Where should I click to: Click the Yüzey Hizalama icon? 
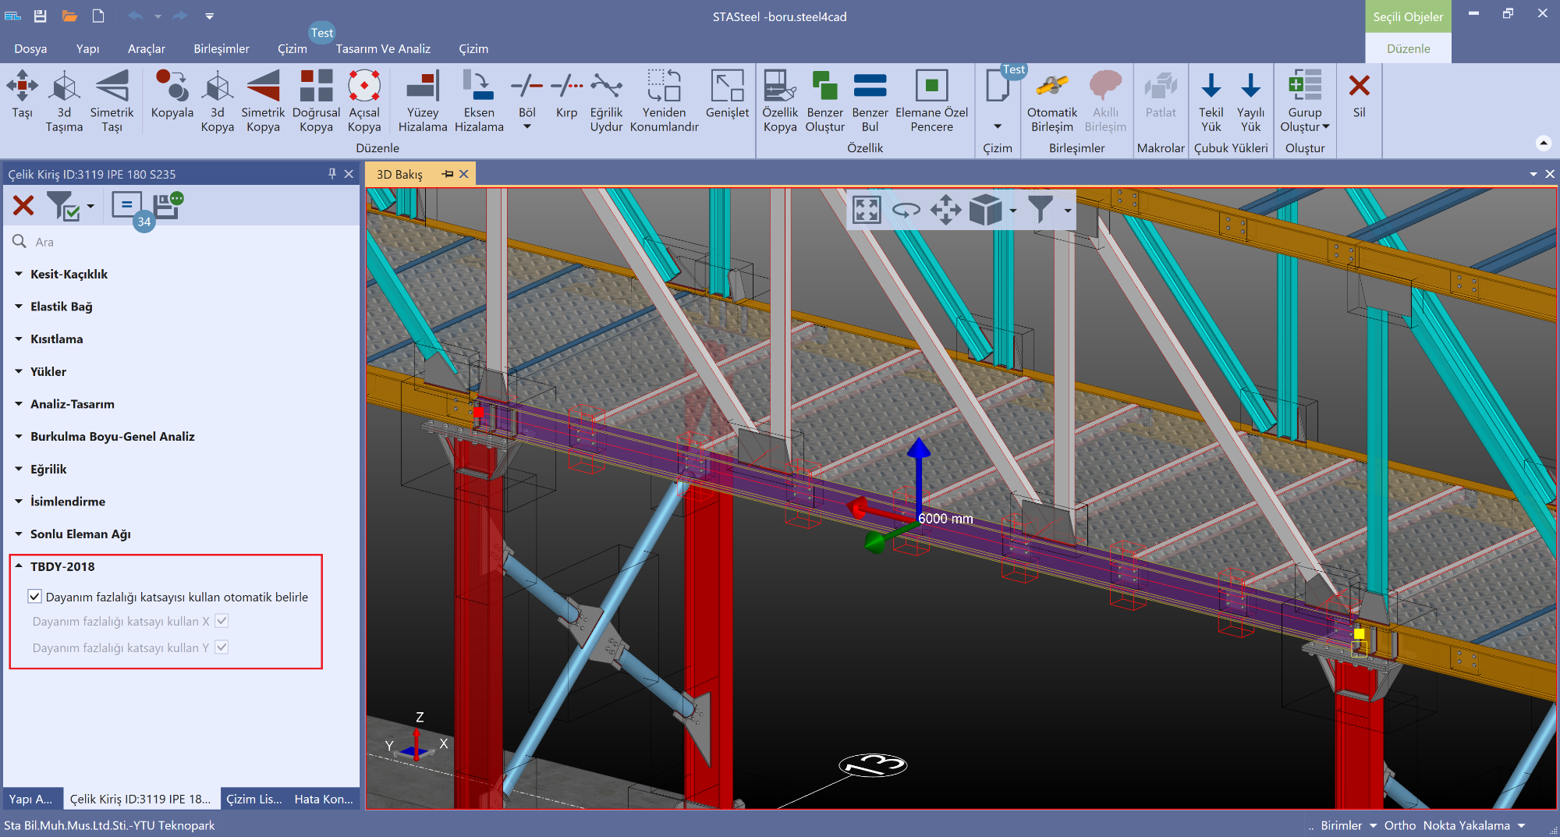pyautogui.click(x=422, y=87)
